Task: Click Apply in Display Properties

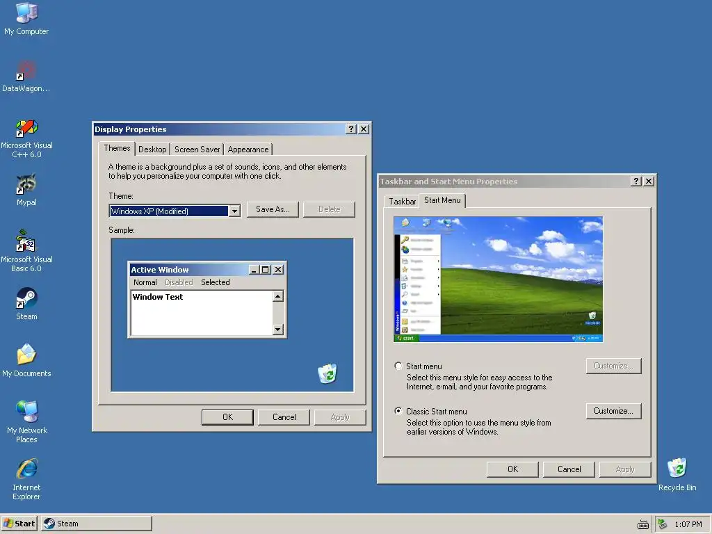Action: coord(339,417)
